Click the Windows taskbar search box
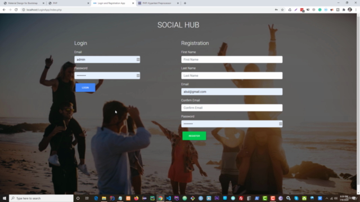The height and width of the screenshot is (202, 360). pos(41,198)
